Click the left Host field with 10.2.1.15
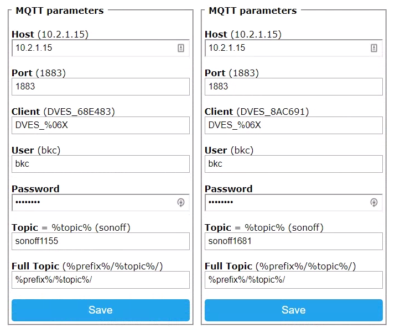This screenshot has width=400, height=334. (x=94, y=48)
